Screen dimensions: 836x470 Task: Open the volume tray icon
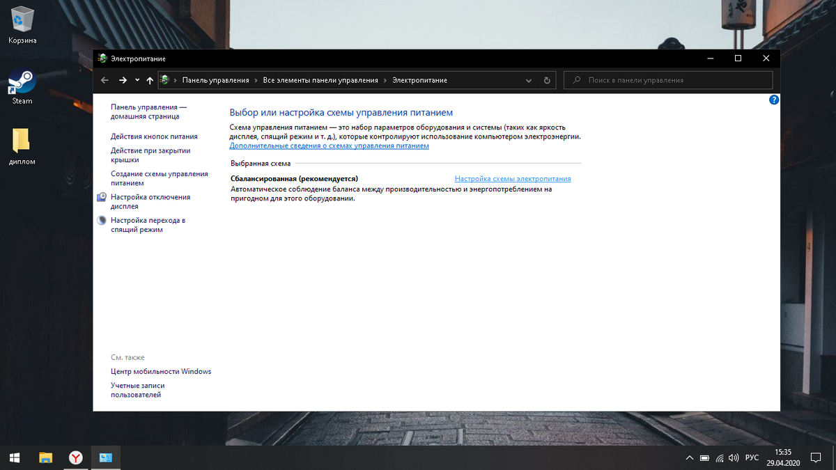[733, 458]
